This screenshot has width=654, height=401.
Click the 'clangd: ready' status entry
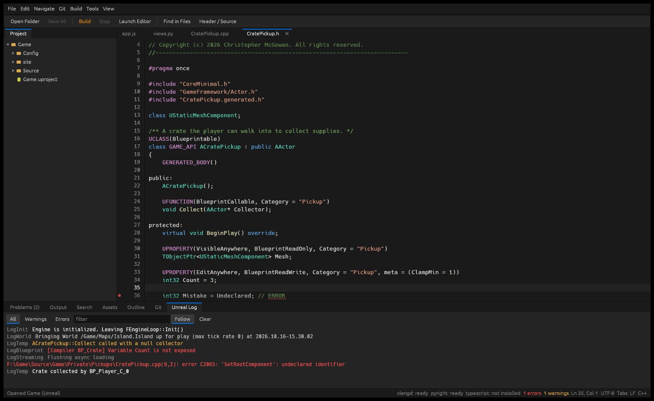(412, 393)
